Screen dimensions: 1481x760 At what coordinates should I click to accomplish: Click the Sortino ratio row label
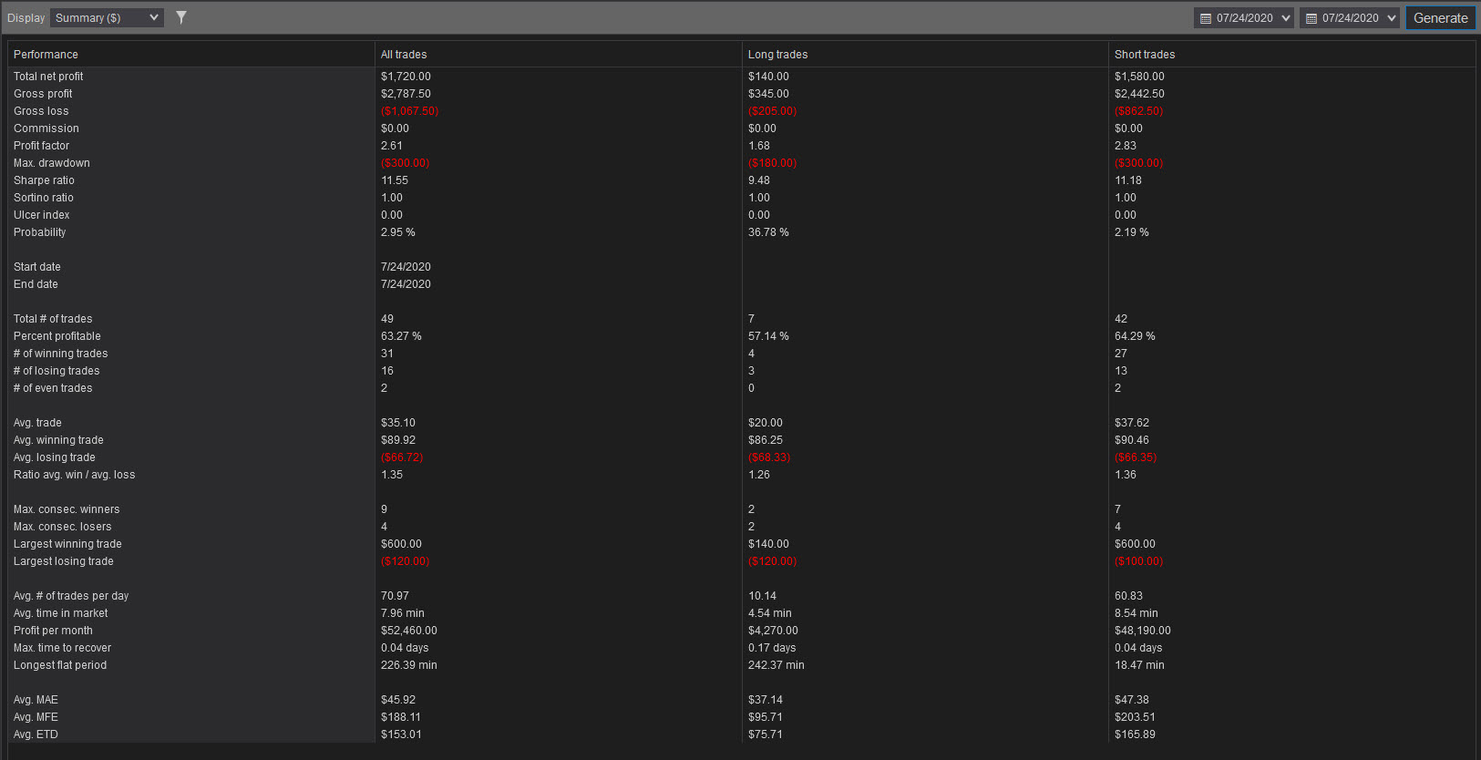tap(44, 198)
